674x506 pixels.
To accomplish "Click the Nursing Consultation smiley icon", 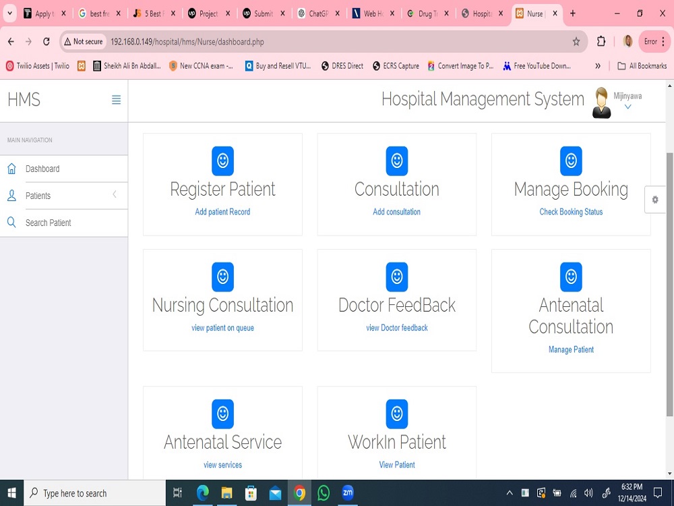I will click(222, 277).
